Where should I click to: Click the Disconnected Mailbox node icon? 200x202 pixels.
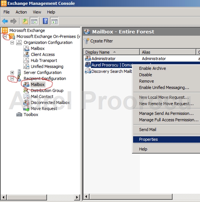point(26,103)
